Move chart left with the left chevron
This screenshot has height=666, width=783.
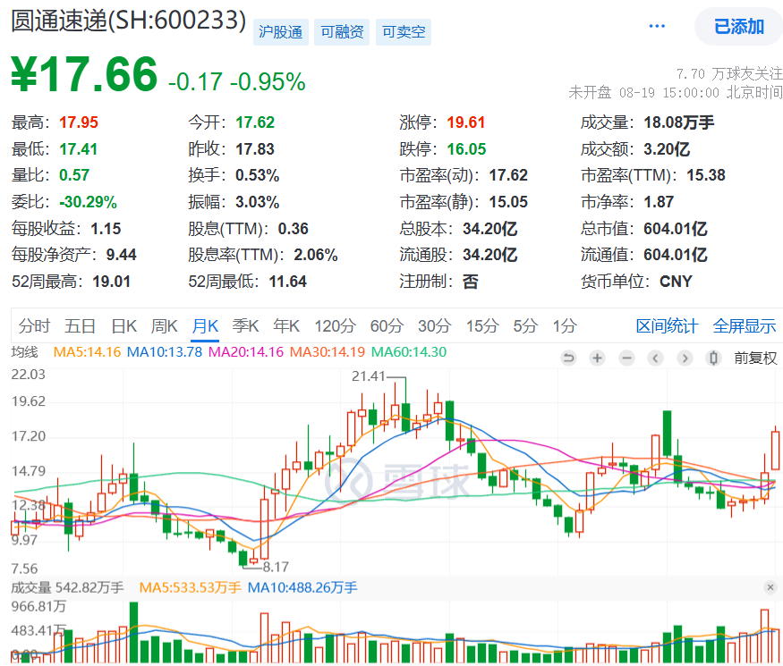click(655, 358)
